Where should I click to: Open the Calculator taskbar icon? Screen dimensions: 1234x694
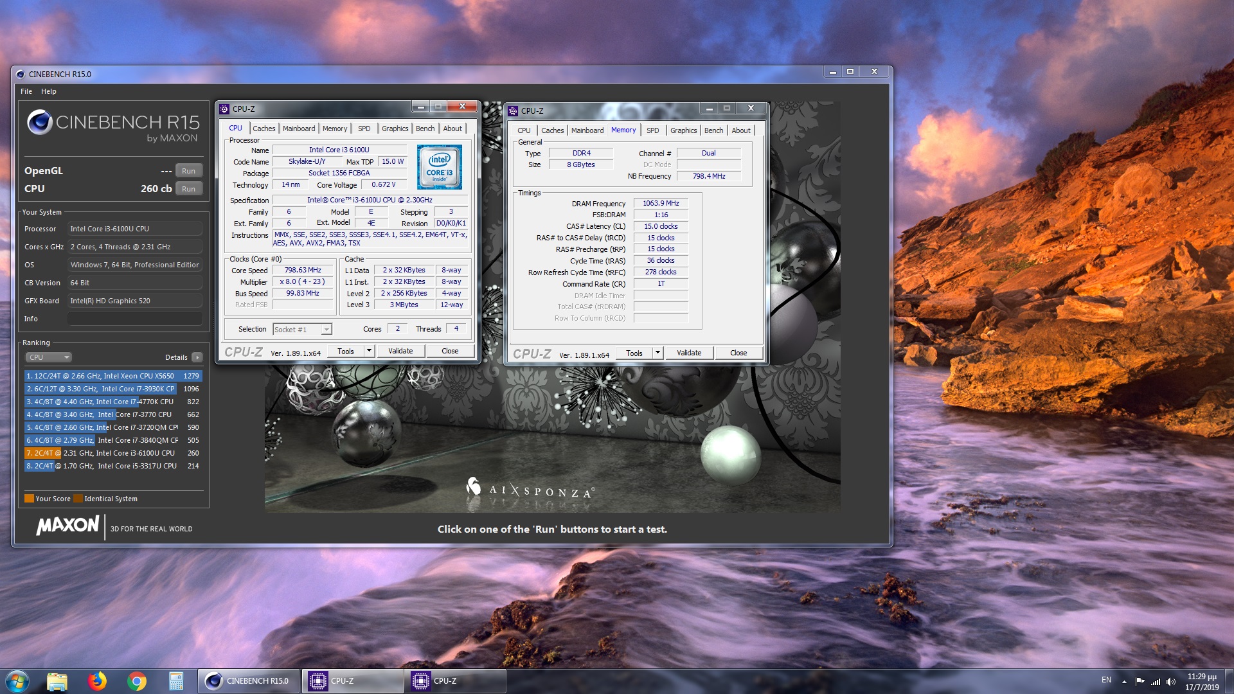point(176,681)
